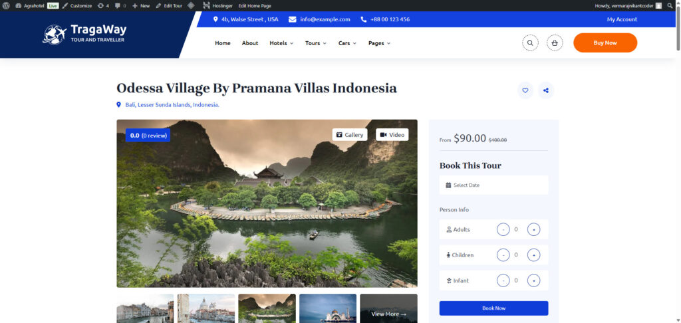The width and height of the screenshot is (681, 323).
Task: Go to the About menu item
Action: click(250, 43)
